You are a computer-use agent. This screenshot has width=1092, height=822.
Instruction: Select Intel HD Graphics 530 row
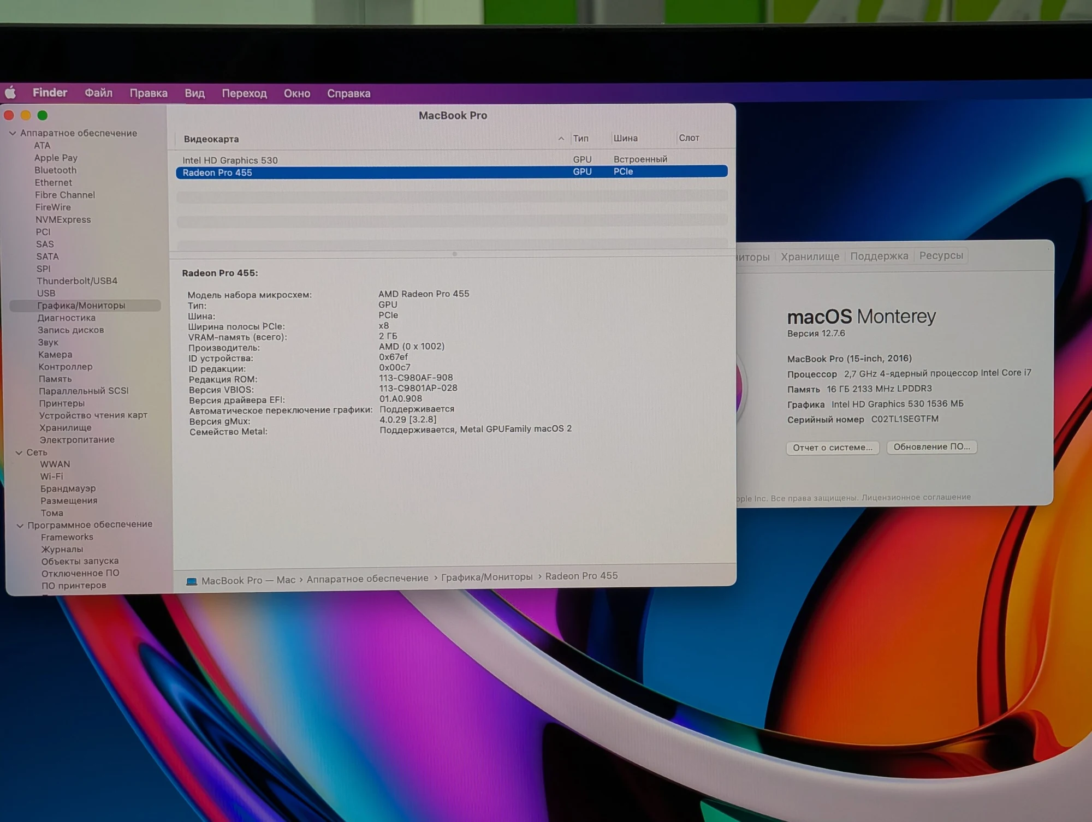pyautogui.click(x=452, y=160)
